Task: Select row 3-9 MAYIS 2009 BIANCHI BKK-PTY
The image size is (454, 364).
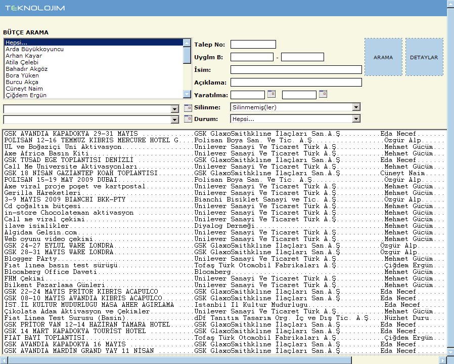Action: 224,199
